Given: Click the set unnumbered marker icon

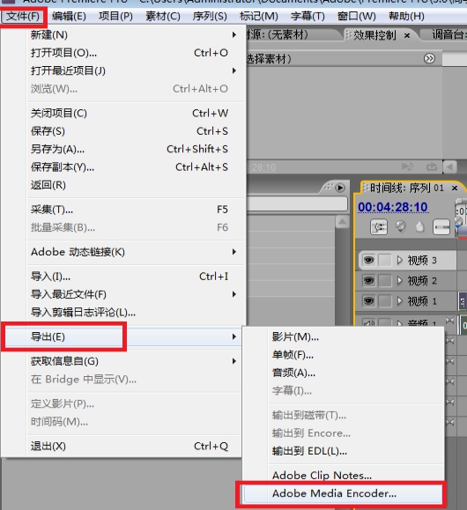Looking at the screenshot, I should click(419, 226).
